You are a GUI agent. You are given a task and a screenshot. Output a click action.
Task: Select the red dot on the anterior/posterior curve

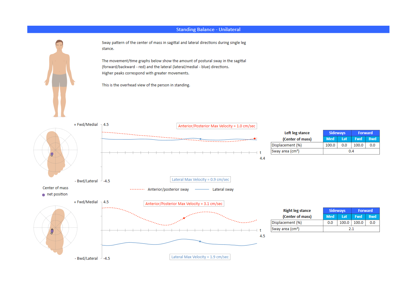[x=254, y=138]
